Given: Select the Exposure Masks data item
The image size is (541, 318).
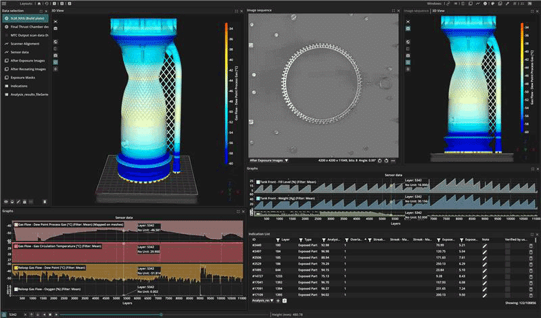Looking at the screenshot, I should (22, 78).
